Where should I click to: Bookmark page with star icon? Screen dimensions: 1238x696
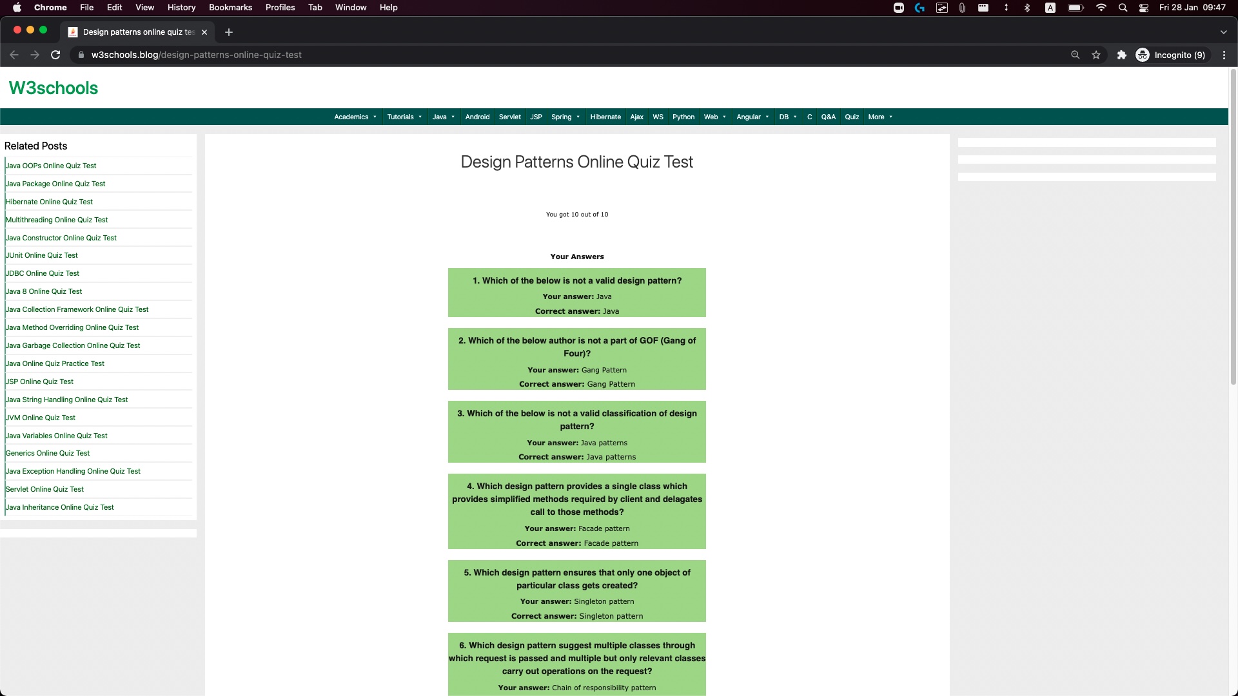coord(1096,55)
